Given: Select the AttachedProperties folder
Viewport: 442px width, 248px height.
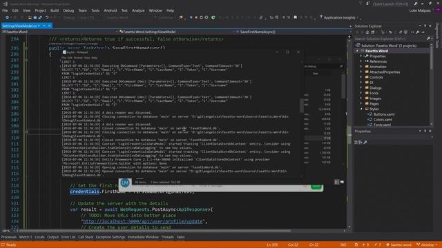Looking at the screenshot, I should [385, 72].
